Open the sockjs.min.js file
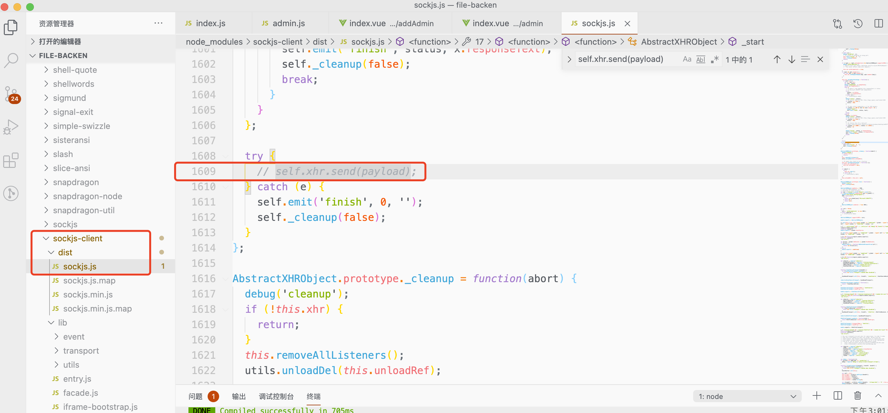 coord(88,295)
